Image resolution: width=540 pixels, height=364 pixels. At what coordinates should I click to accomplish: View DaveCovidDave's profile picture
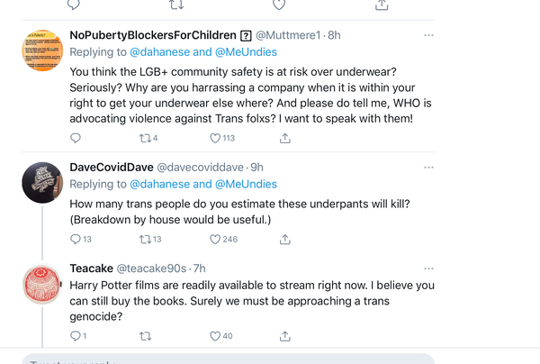point(40,183)
